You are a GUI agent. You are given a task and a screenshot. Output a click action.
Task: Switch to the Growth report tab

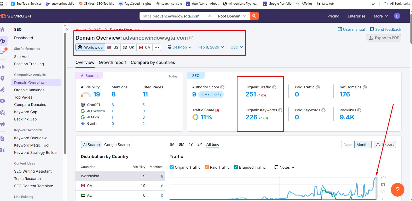[113, 63]
